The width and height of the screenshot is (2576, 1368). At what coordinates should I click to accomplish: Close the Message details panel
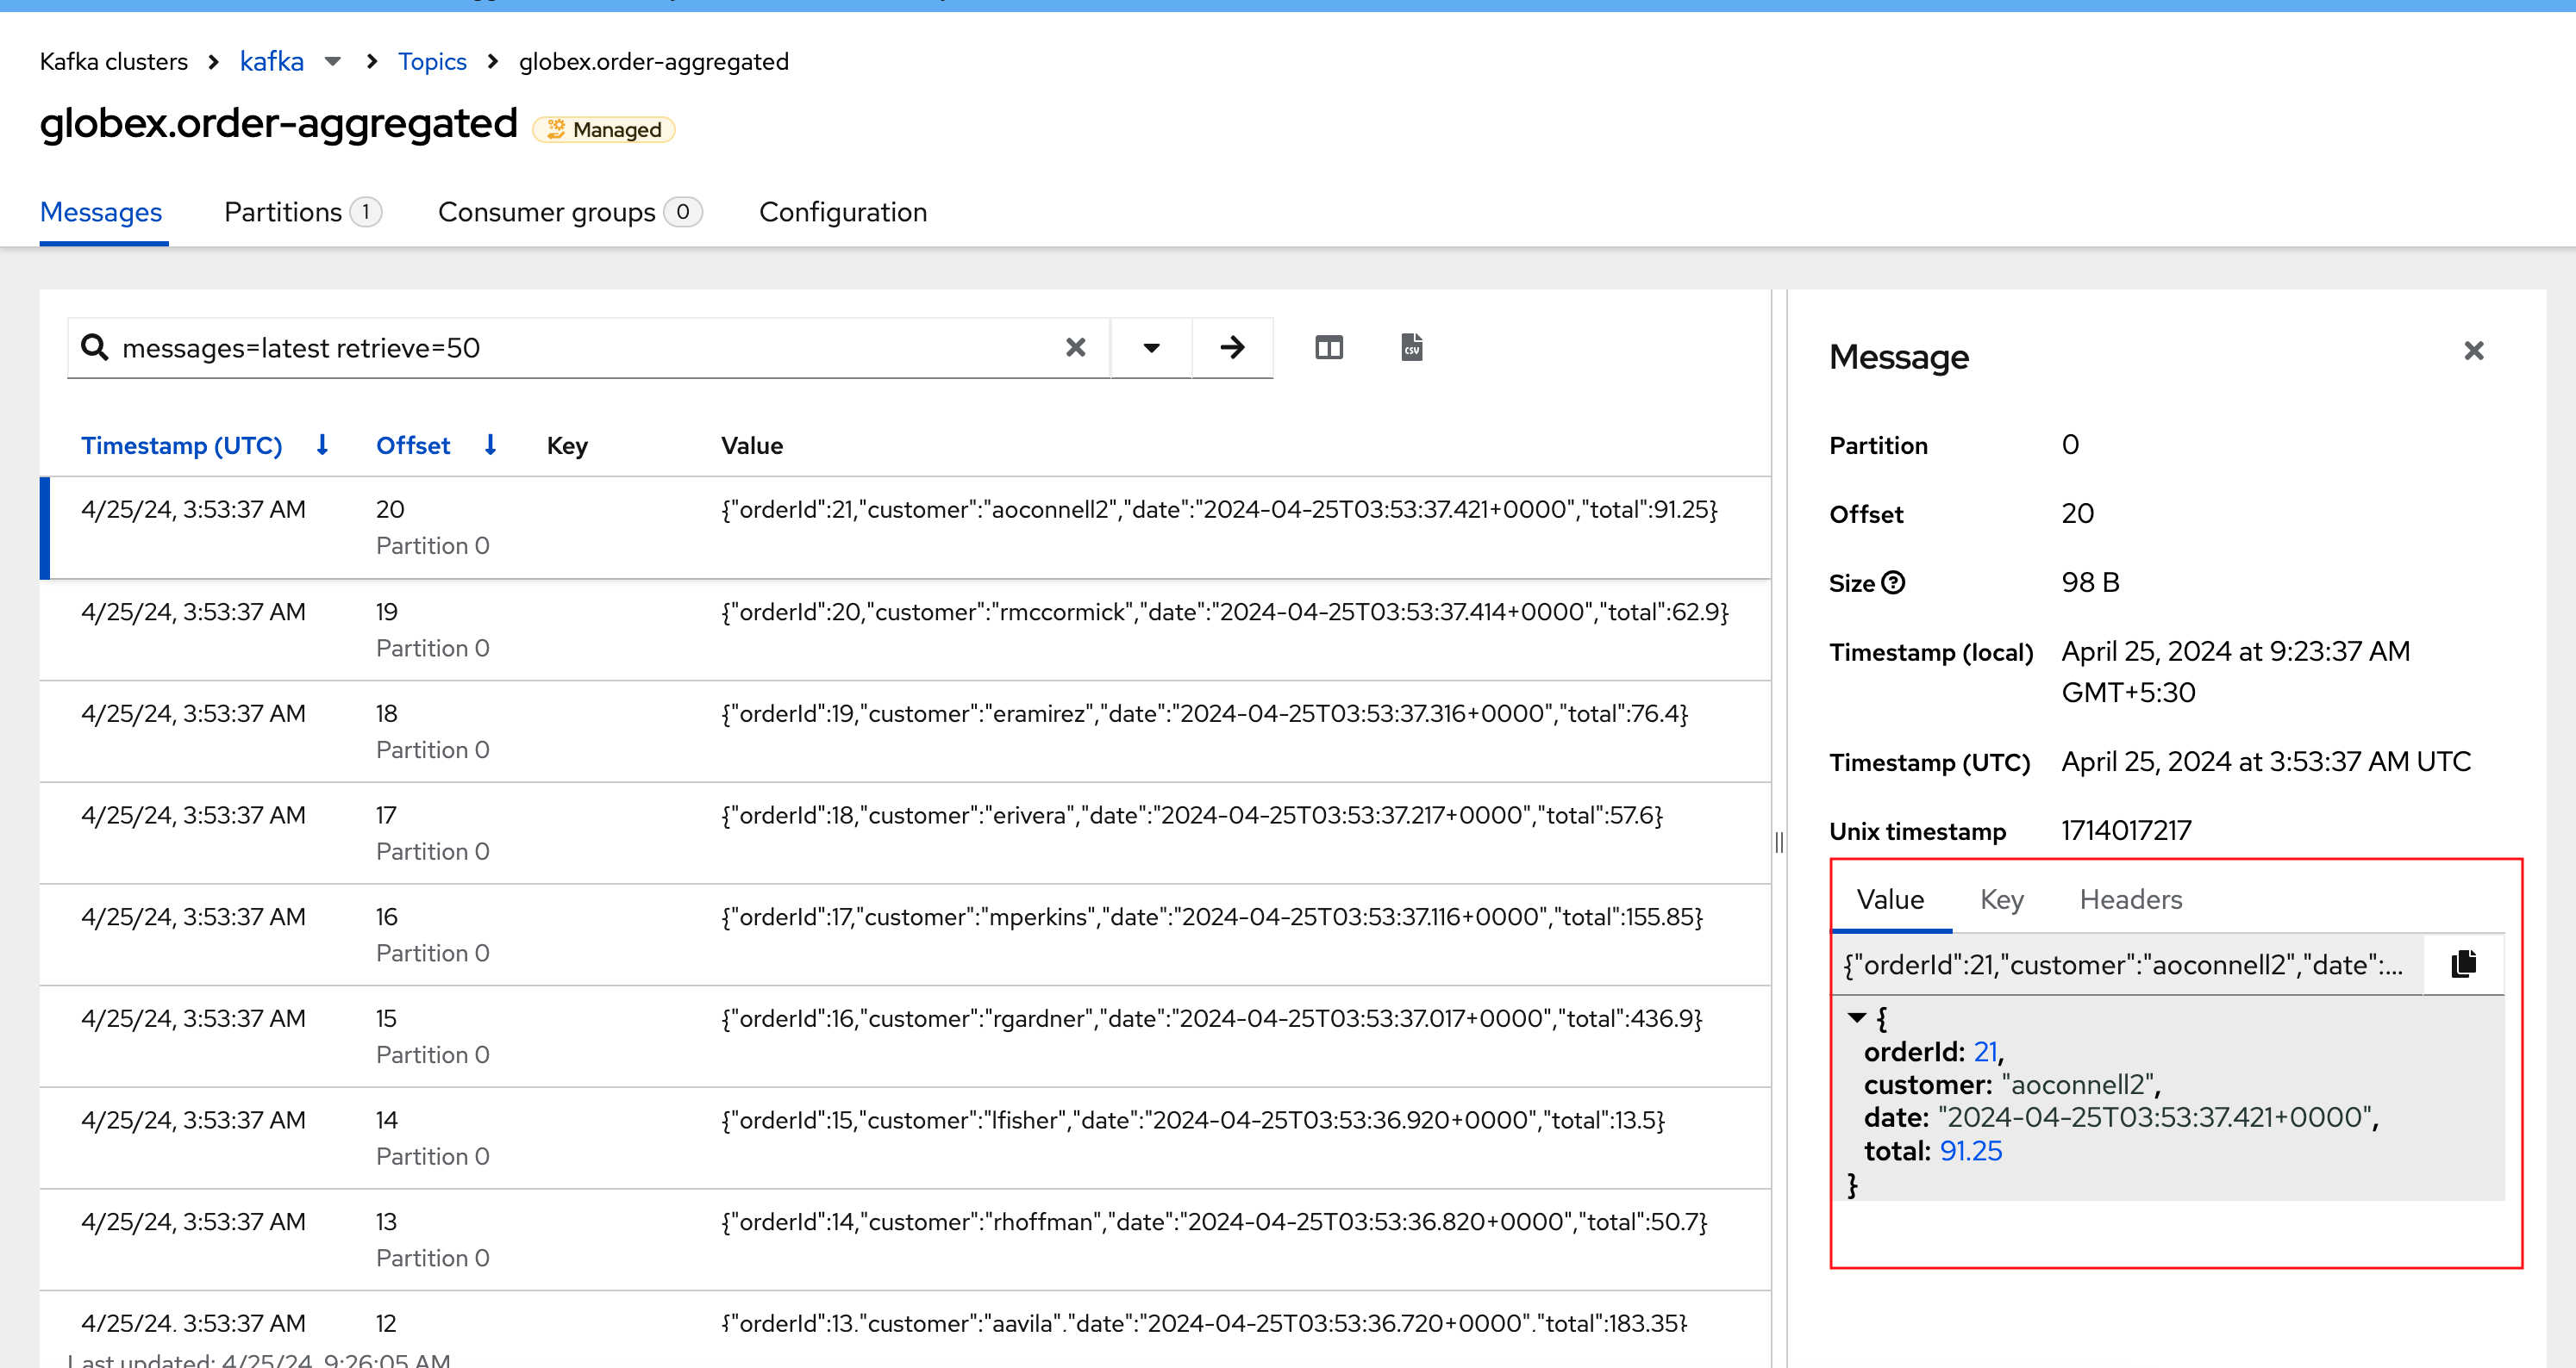pyautogui.click(x=2473, y=351)
